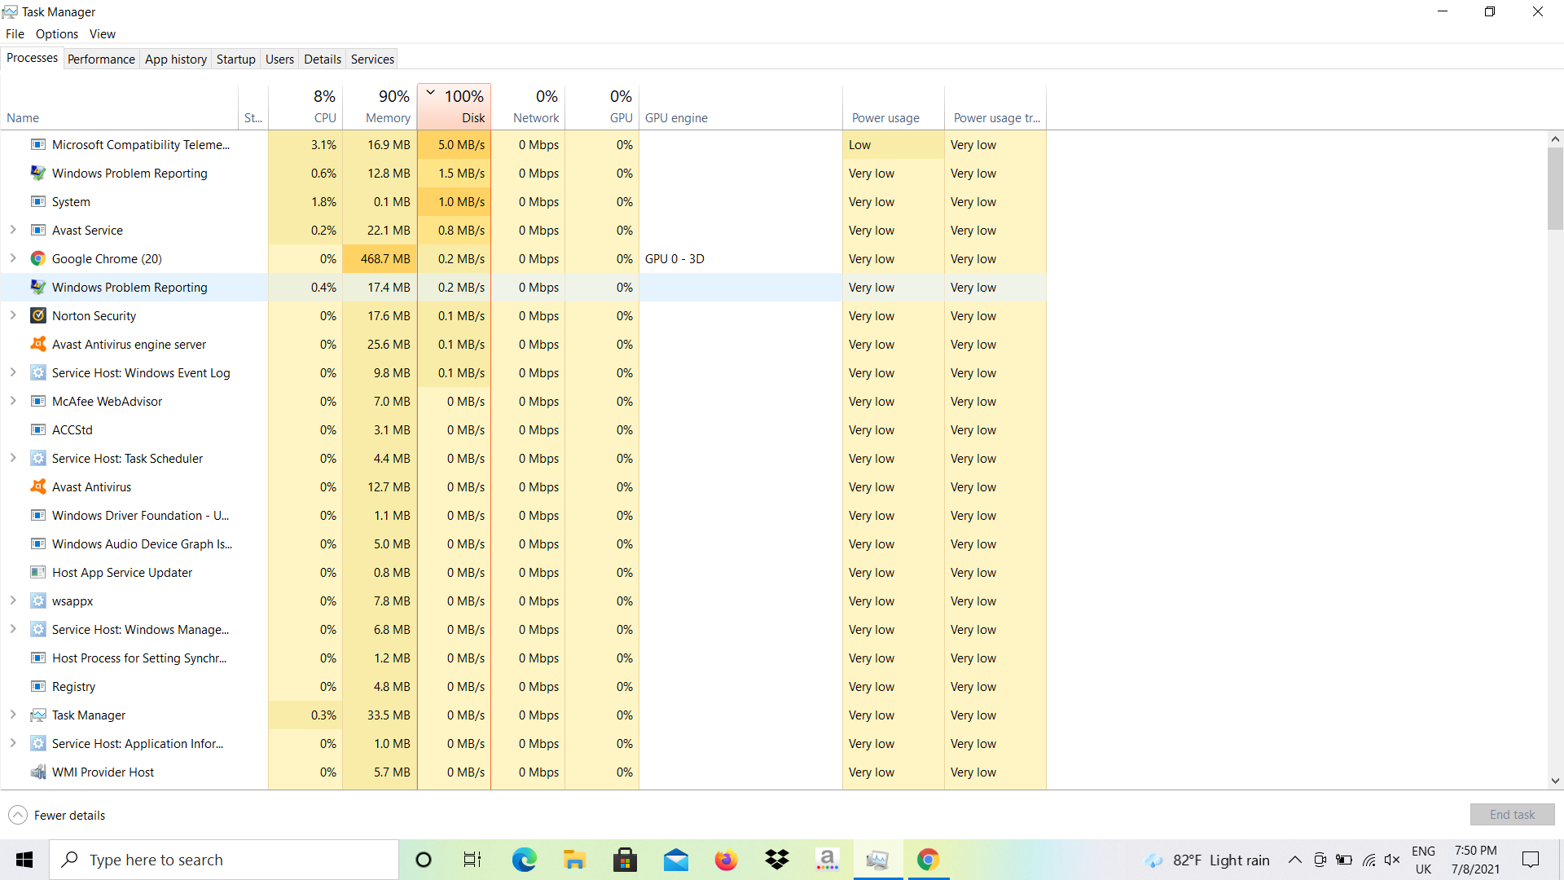
Task: Expand Service Host: Task Scheduler
Action: point(13,459)
